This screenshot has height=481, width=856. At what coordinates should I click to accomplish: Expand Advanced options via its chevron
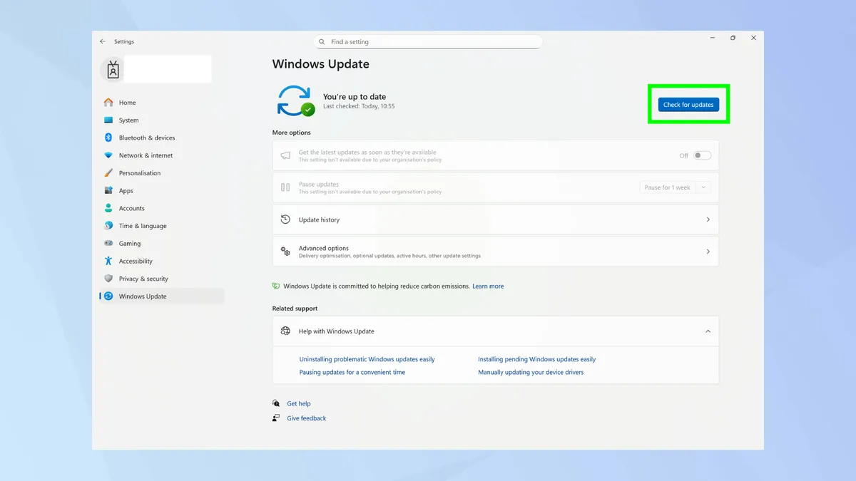click(708, 251)
